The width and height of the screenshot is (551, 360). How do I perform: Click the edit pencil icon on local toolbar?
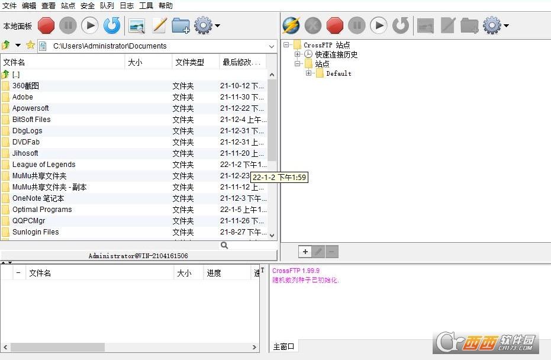click(157, 25)
